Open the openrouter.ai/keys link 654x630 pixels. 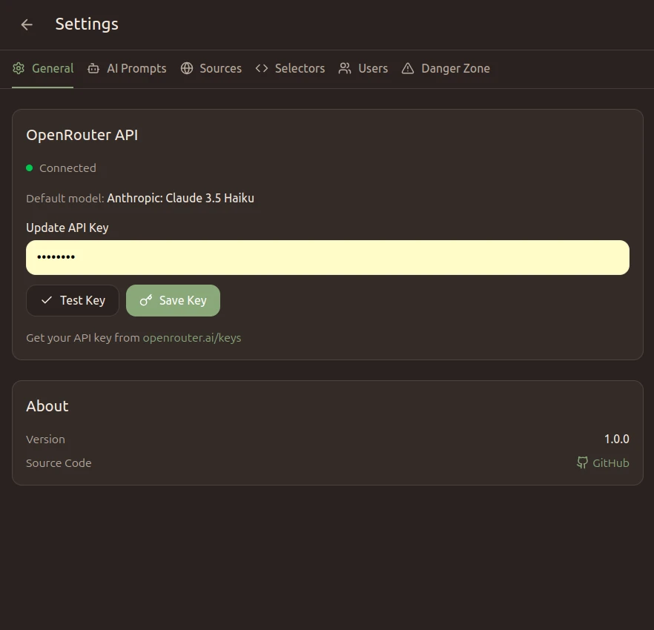pyautogui.click(x=191, y=337)
